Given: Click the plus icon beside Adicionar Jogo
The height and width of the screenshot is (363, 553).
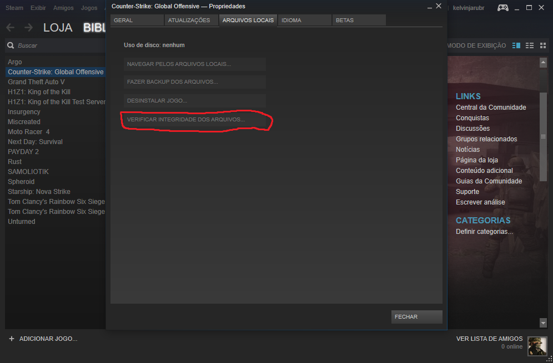Looking at the screenshot, I should 12,339.
